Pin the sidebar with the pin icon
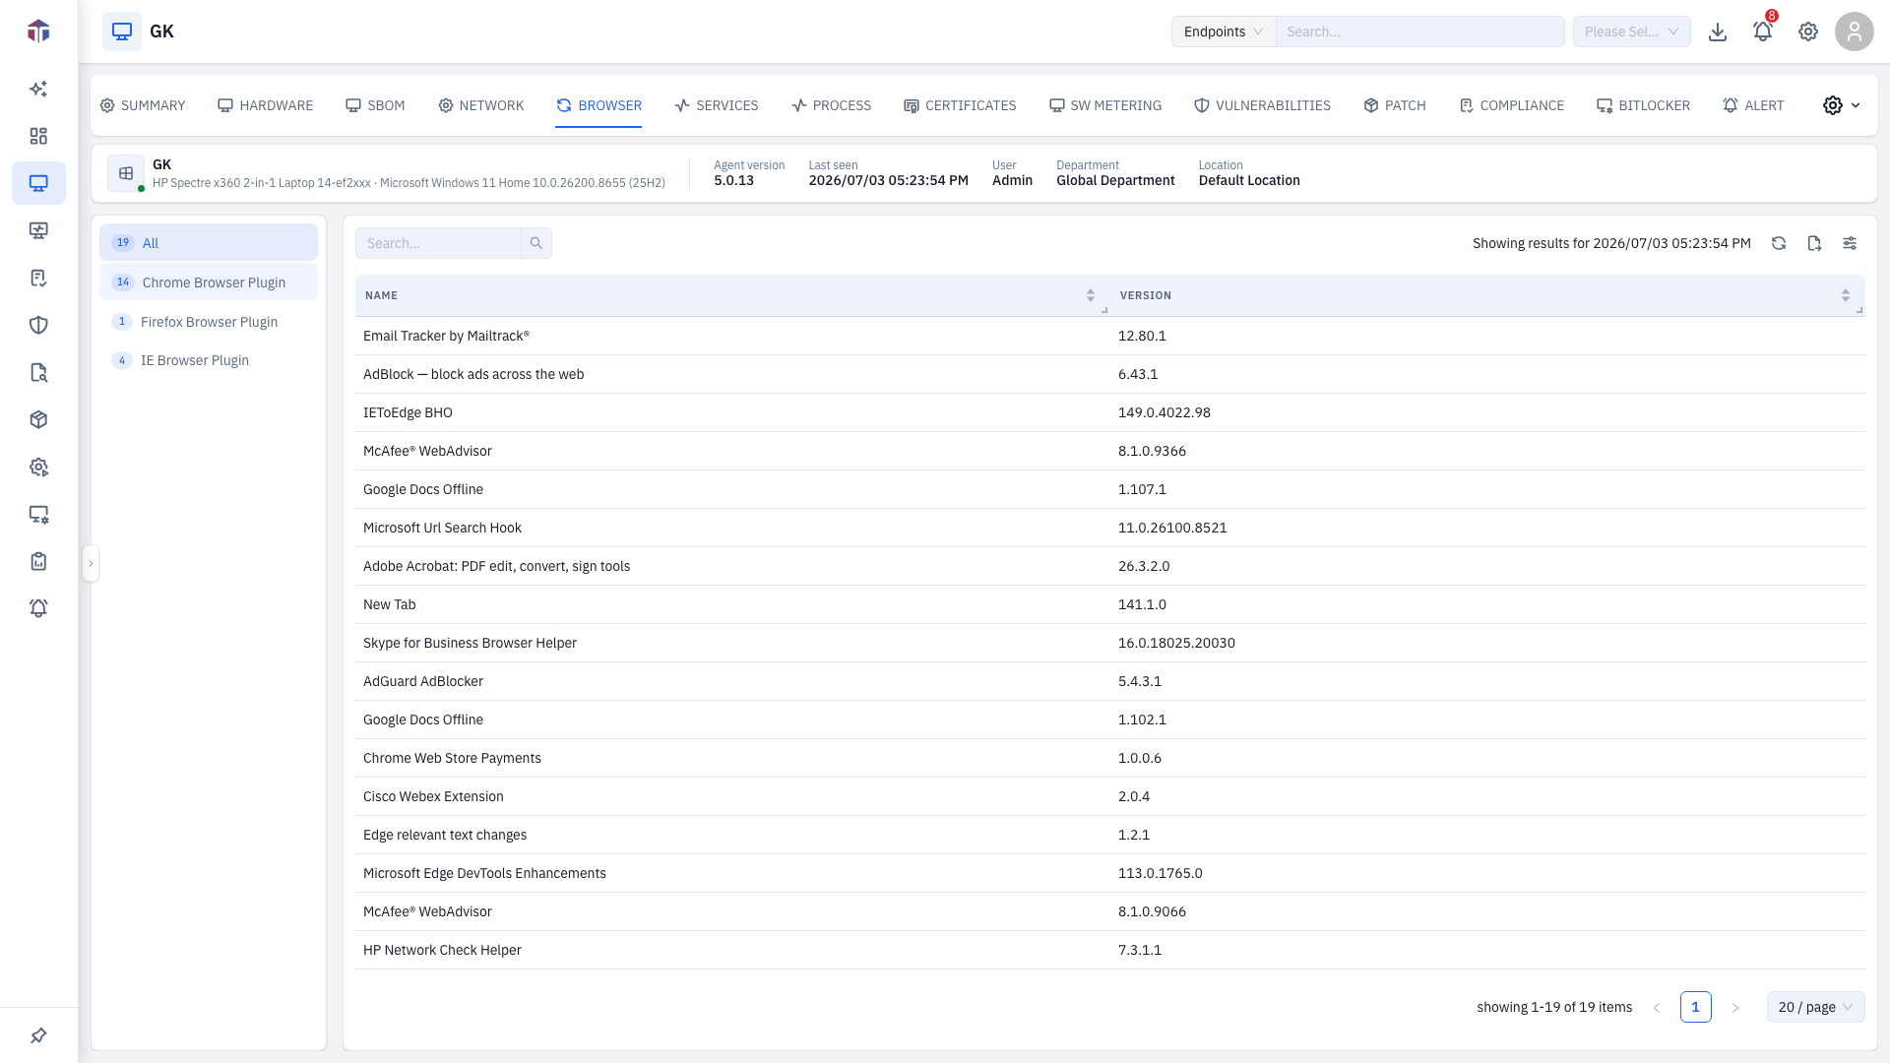 pyautogui.click(x=38, y=1035)
